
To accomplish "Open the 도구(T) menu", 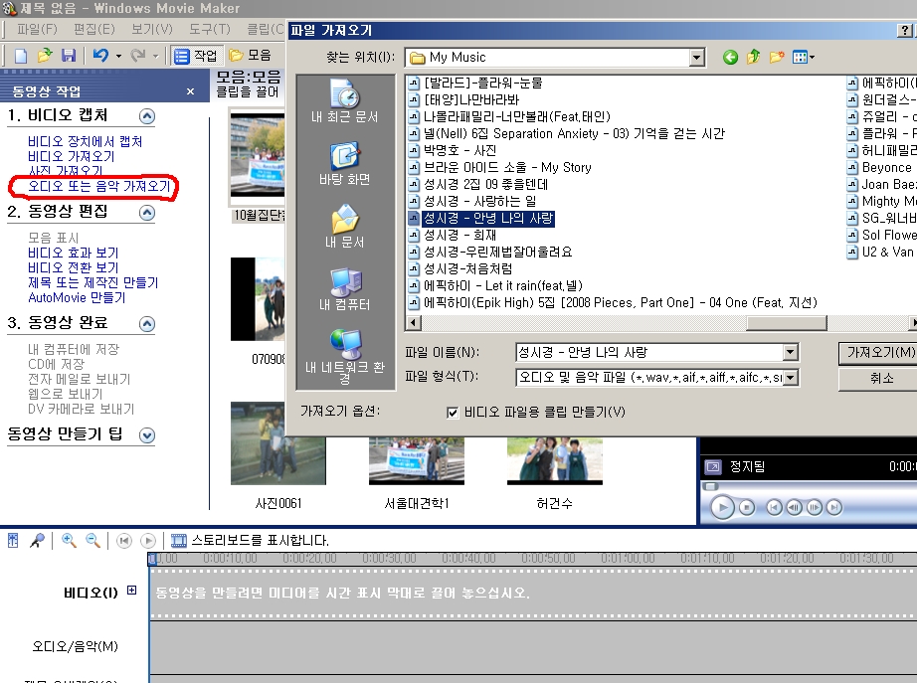I will tap(210, 29).
